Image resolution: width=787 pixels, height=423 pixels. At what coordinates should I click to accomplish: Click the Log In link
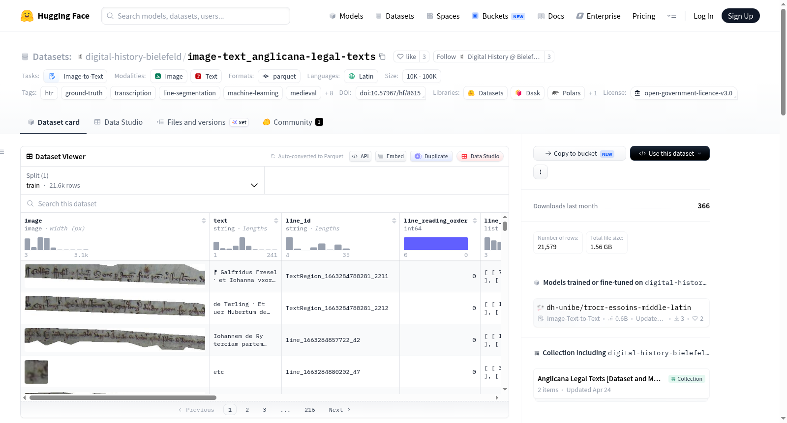(x=703, y=16)
